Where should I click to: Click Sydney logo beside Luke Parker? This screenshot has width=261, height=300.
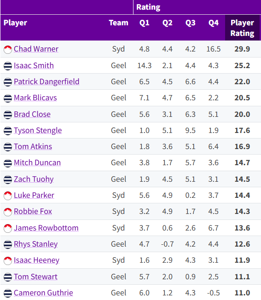point(8,196)
